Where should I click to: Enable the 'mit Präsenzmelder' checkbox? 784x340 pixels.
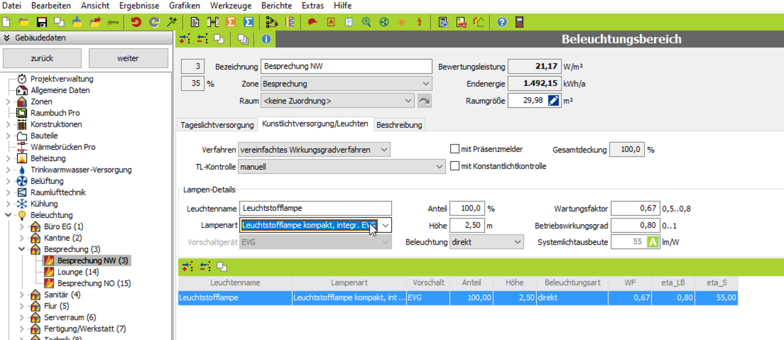tap(455, 149)
